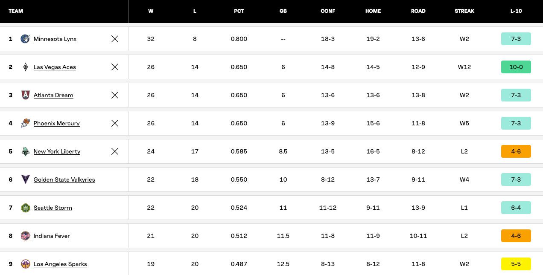Click the Phoenix Mercury logo icon
Viewport: 543px width, 275px height.
coord(25,123)
